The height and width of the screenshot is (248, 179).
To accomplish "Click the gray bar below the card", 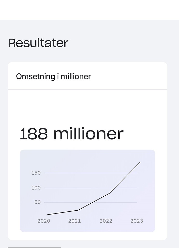I will click(x=35, y=247).
